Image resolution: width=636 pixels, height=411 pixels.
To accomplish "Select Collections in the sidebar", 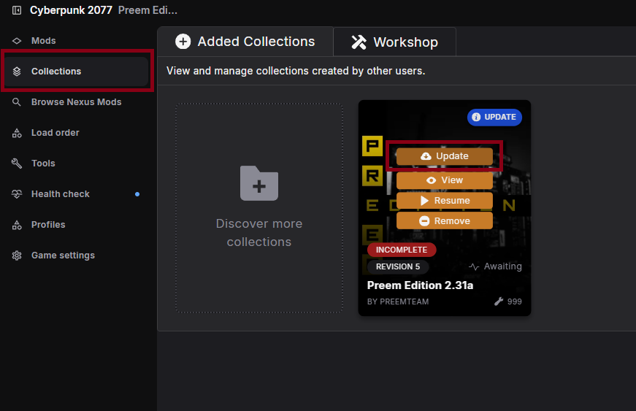I will [77, 72].
